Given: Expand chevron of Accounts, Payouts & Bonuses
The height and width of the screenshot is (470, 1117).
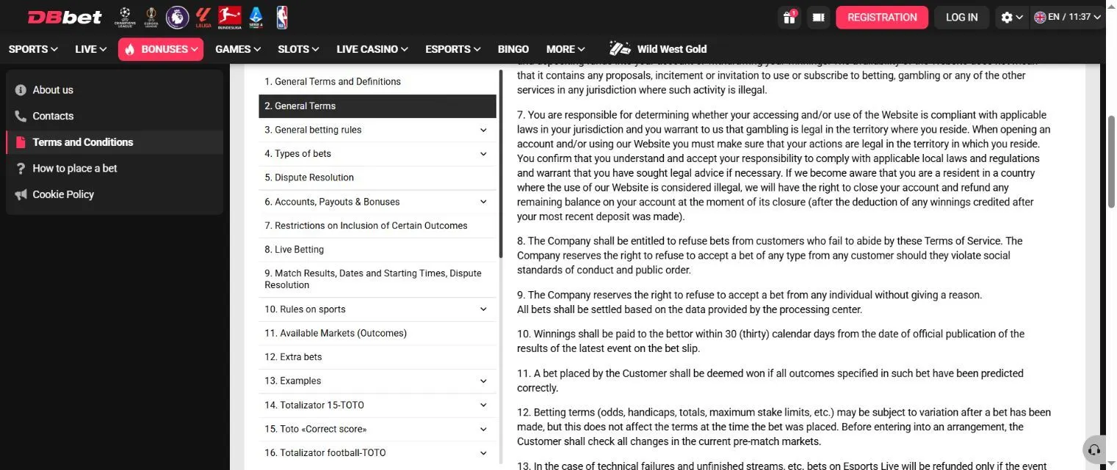Looking at the screenshot, I should pyautogui.click(x=483, y=202).
